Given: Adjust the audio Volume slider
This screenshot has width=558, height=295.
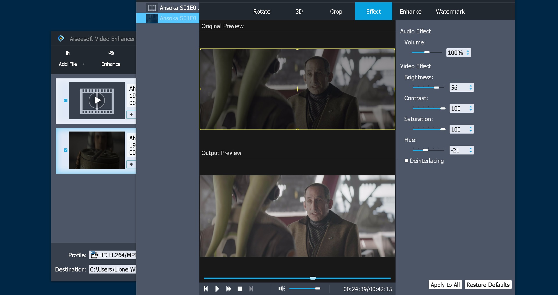Looking at the screenshot, I should pos(427,52).
